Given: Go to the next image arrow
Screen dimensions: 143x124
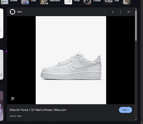Looking at the screenshot, I should [x=113, y=12].
